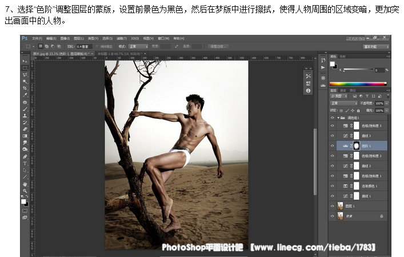Select the Move tool
404x257 pixels.
pyautogui.click(x=25, y=61)
